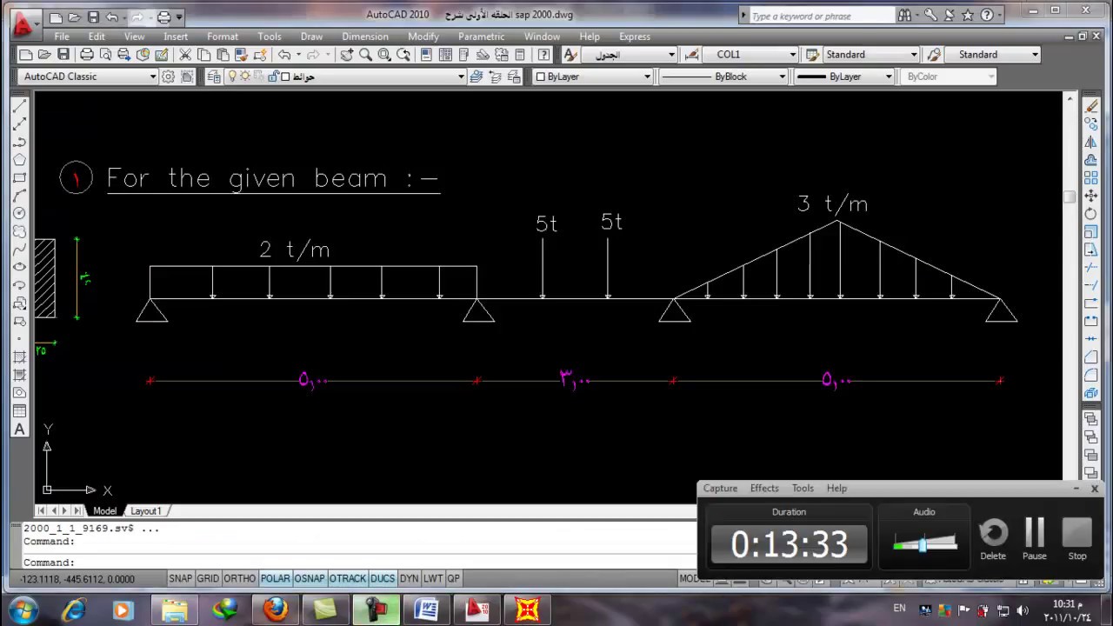Click the Open file icon
This screenshot has height=626, width=1113.
click(44, 54)
